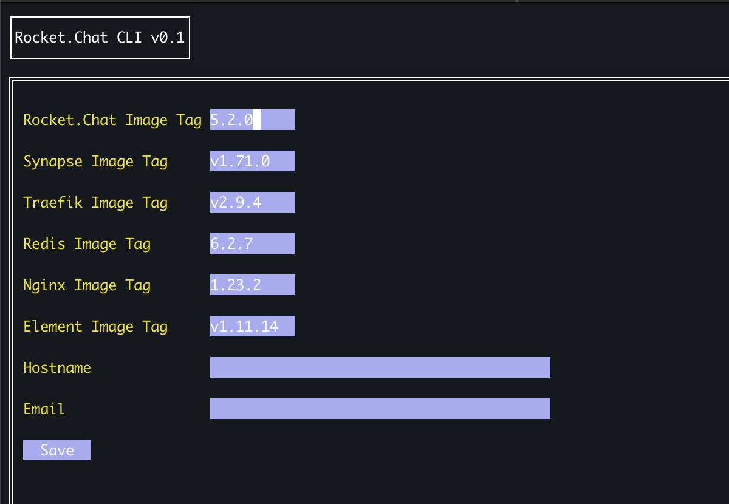Image resolution: width=729 pixels, height=504 pixels.
Task: Select the v1.11.14 Element version
Action: click(243, 325)
